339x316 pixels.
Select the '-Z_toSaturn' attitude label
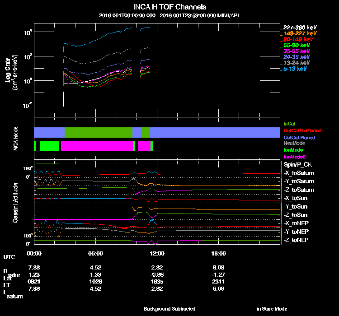point(299,190)
